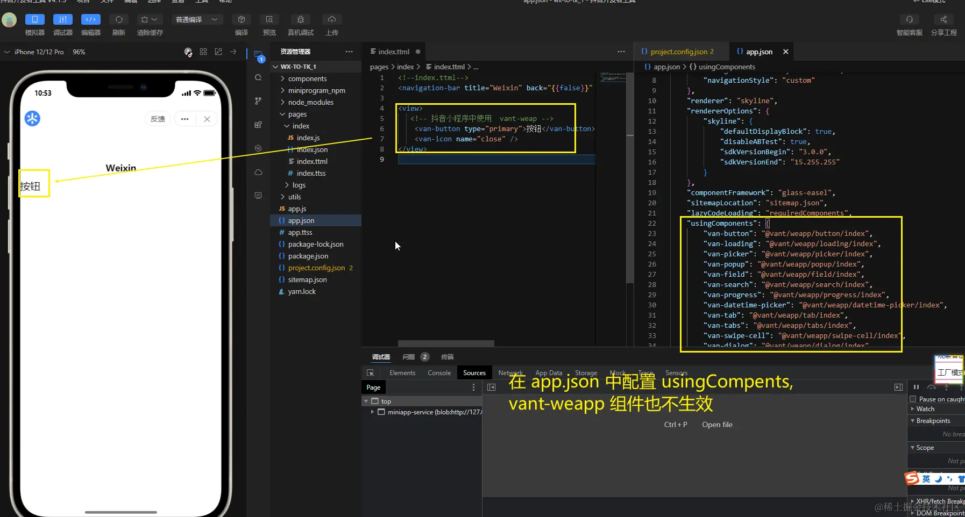
Task: Click the simulator capsule ellipsis menu button
Action: point(185,119)
